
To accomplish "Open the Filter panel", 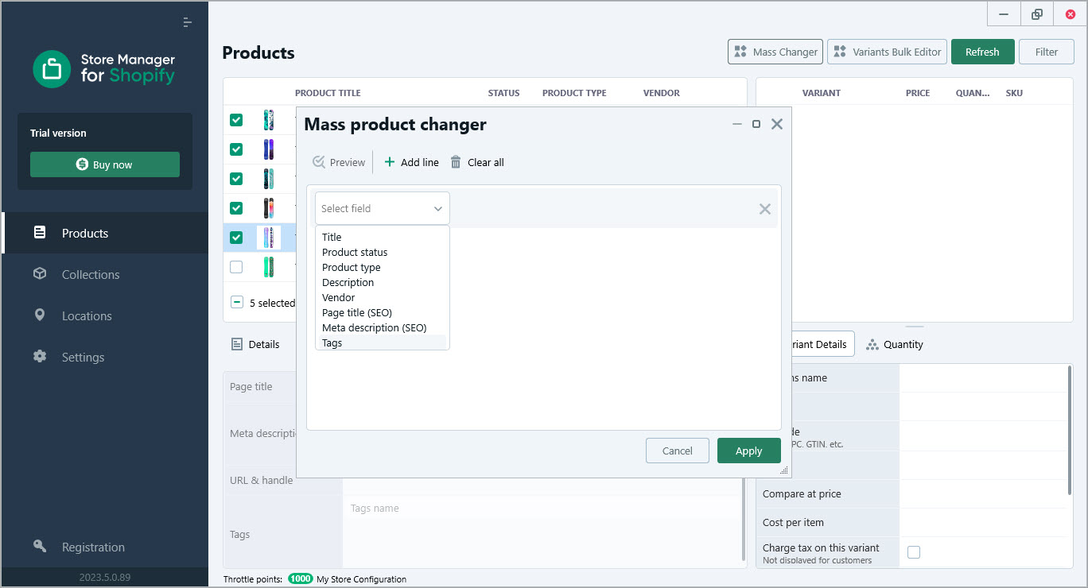I will (1047, 52).
